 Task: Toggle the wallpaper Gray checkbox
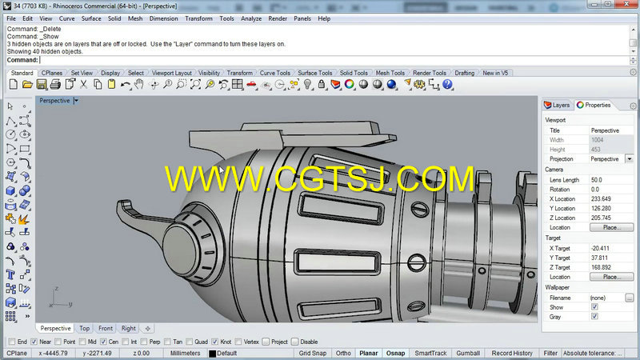point(594,316)
